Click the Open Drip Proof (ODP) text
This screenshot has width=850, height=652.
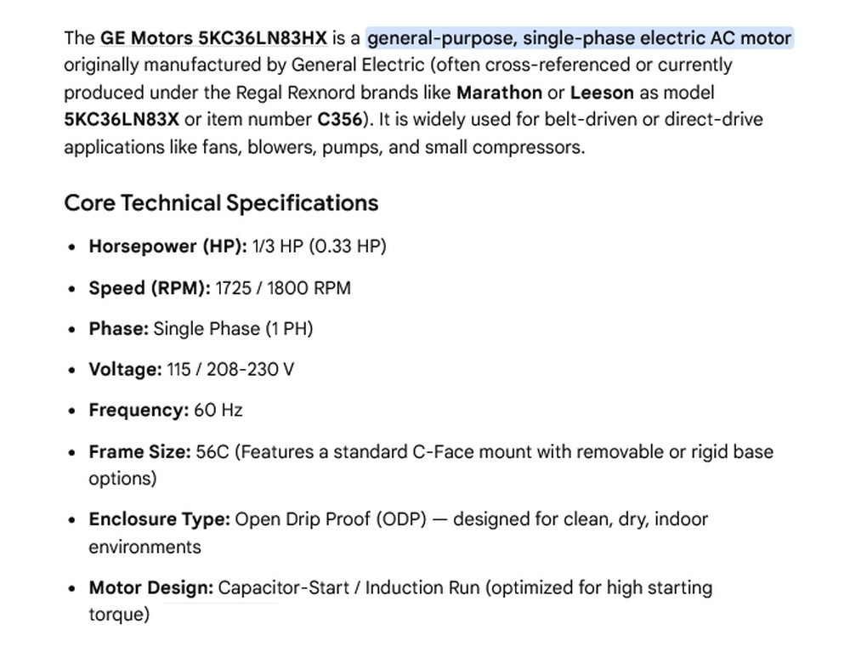coord(331,519)
